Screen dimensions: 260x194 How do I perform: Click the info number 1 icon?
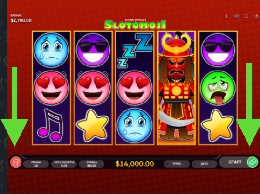(226, 16)
